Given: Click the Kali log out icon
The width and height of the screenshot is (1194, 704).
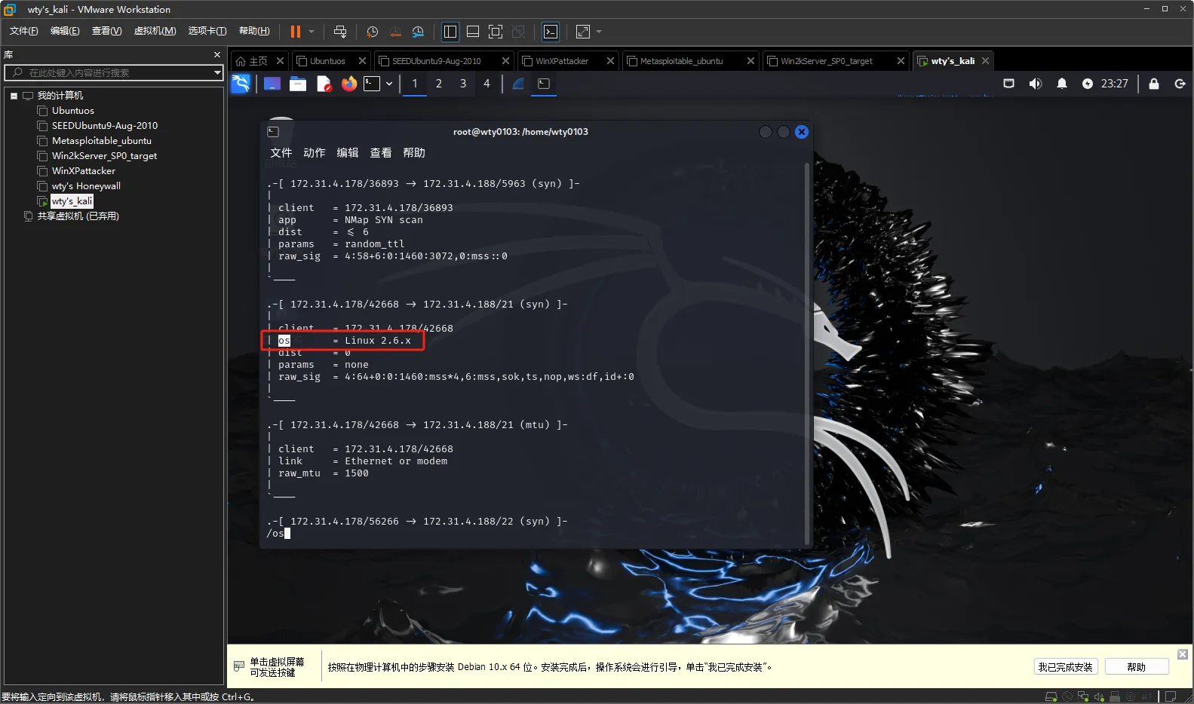Looking at the screenshot, I should (x=1180, y=84).
